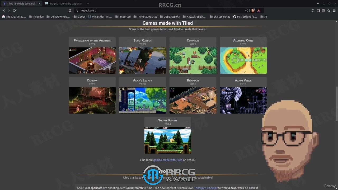This screenshot has height=190, width=338.
Task: Go back using the browser back arrow
Action: [x=4, y=11]
